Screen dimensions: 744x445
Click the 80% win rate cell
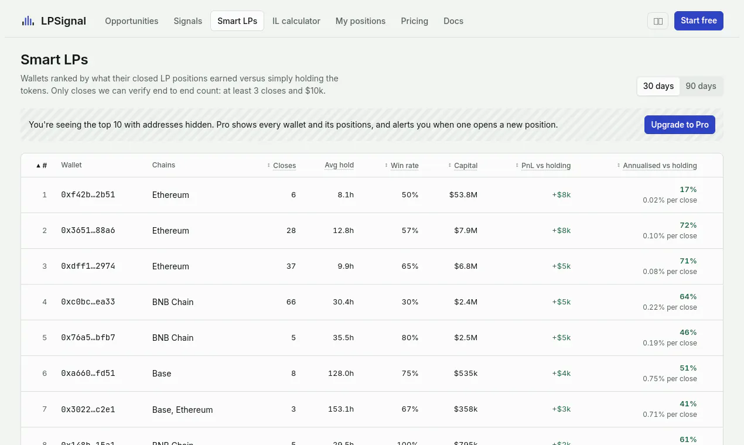(x=410, y=338)
